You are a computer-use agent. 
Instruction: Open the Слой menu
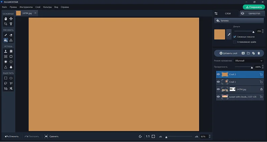click(38, 7)
